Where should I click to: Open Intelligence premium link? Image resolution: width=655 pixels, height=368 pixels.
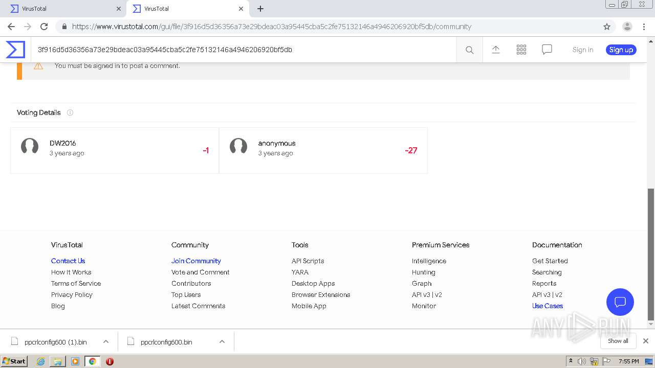(x=429, y=261)
